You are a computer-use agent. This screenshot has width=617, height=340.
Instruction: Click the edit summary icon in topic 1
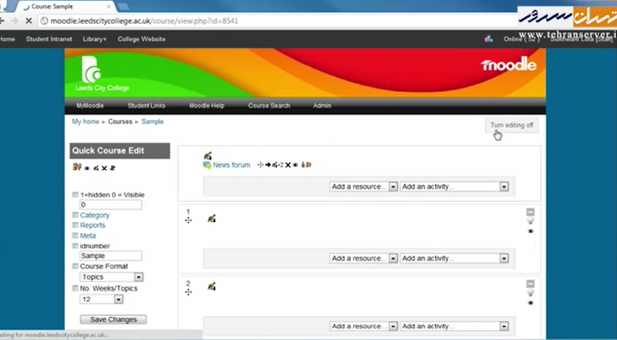pyautogui.click(x=211, y=219)
